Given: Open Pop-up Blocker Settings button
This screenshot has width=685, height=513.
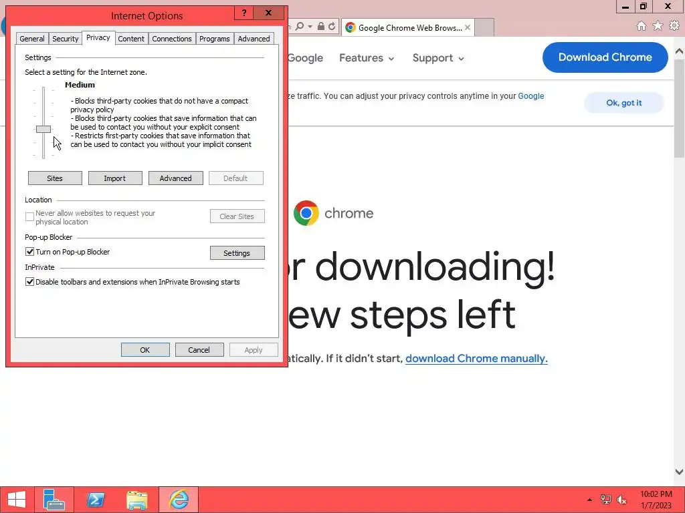Looking at the screenshot, I should 237,253.
